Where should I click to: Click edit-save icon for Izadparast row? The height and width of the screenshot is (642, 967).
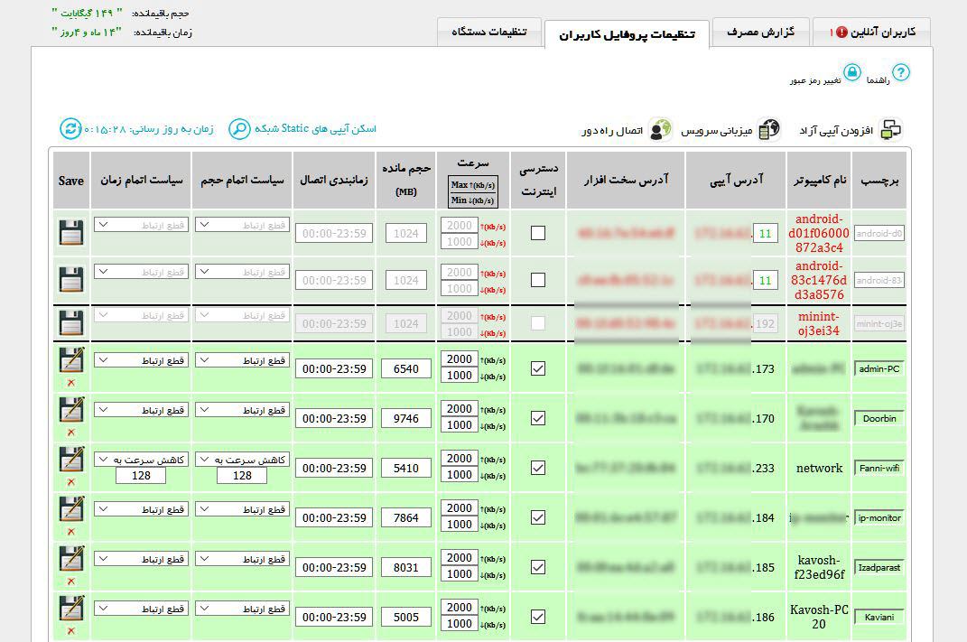point(71,559)
